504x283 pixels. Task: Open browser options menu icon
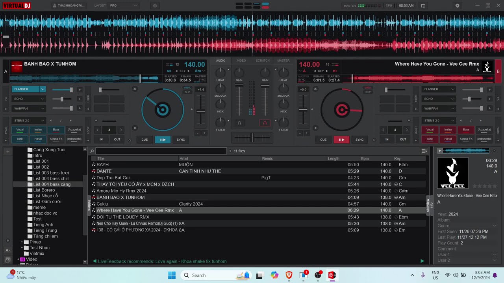pos(424,151)
